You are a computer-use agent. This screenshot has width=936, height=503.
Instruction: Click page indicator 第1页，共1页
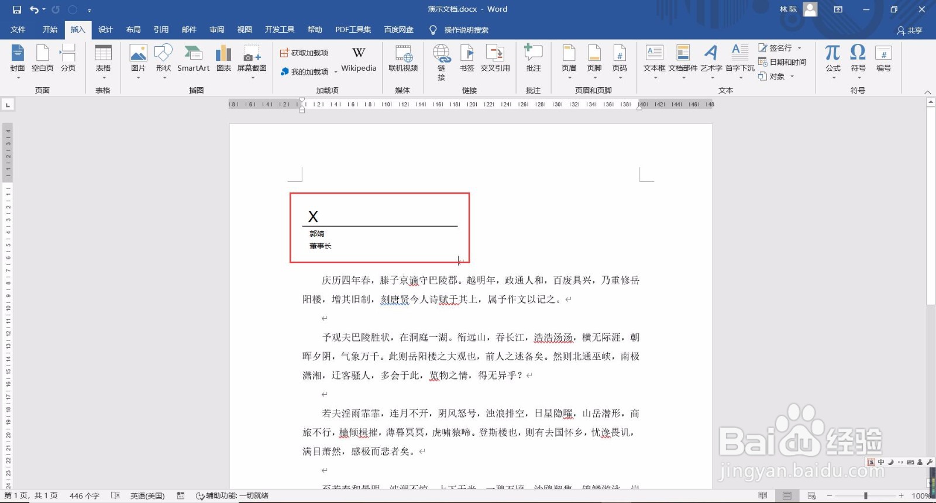(31, 496)
